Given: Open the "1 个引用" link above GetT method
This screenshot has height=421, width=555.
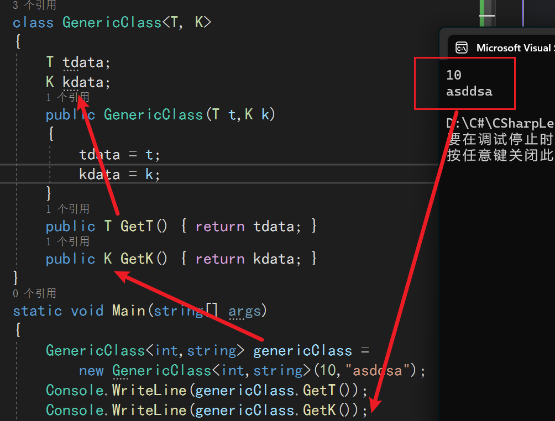Looking at the screenshot, I should tap(67, 209).
